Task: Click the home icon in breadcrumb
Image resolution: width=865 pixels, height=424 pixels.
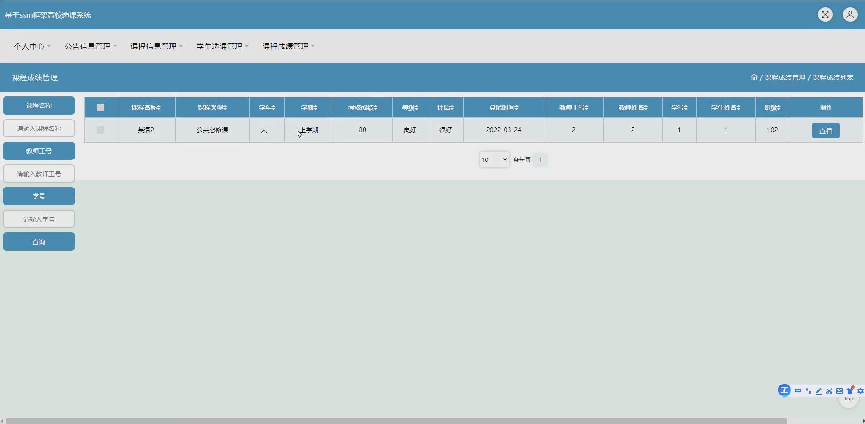Action: tap(754, 77)
